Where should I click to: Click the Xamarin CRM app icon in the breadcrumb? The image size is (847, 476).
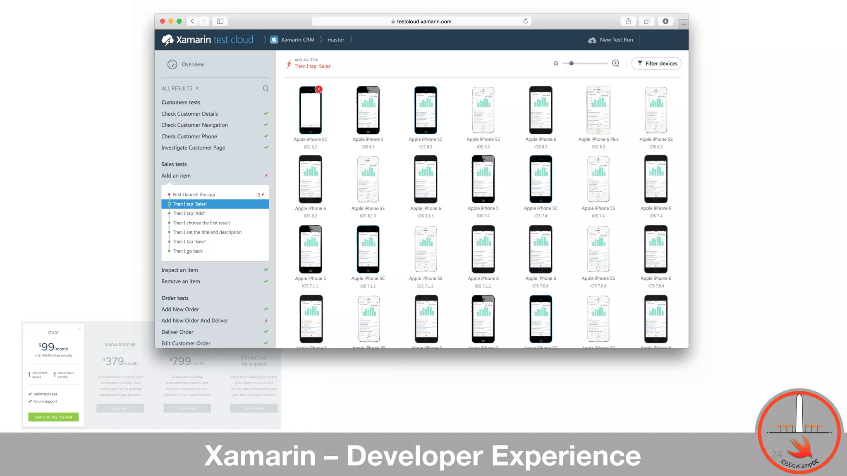(x=274, y=40)
